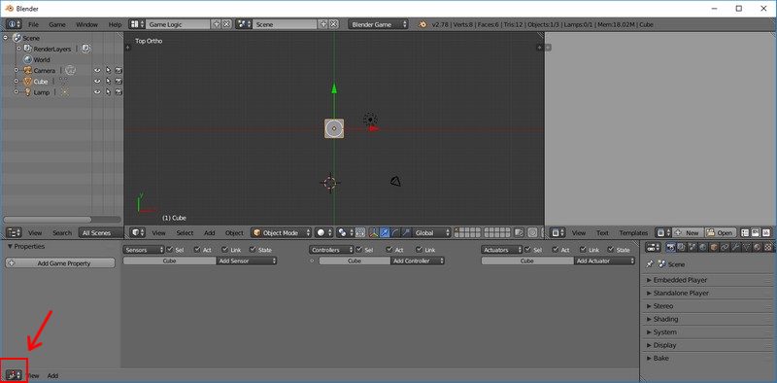Open the Info editor type selector
The height and width of the screenshot is (383, 777).
click(x=14, y=23)
